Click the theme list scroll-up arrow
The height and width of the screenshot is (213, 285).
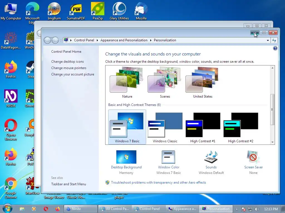(x=272, y=68)
